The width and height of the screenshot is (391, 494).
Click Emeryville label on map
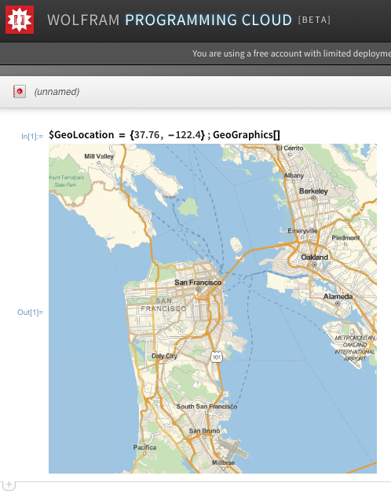coord(302,231)
